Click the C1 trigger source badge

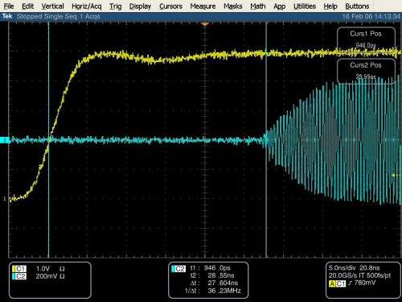point(341,283)
